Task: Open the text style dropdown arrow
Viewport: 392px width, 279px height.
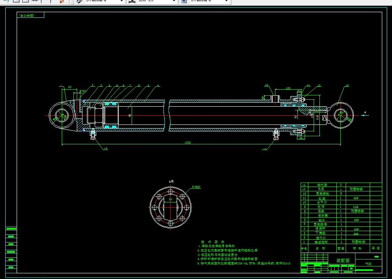Action: tap(122, 1)
